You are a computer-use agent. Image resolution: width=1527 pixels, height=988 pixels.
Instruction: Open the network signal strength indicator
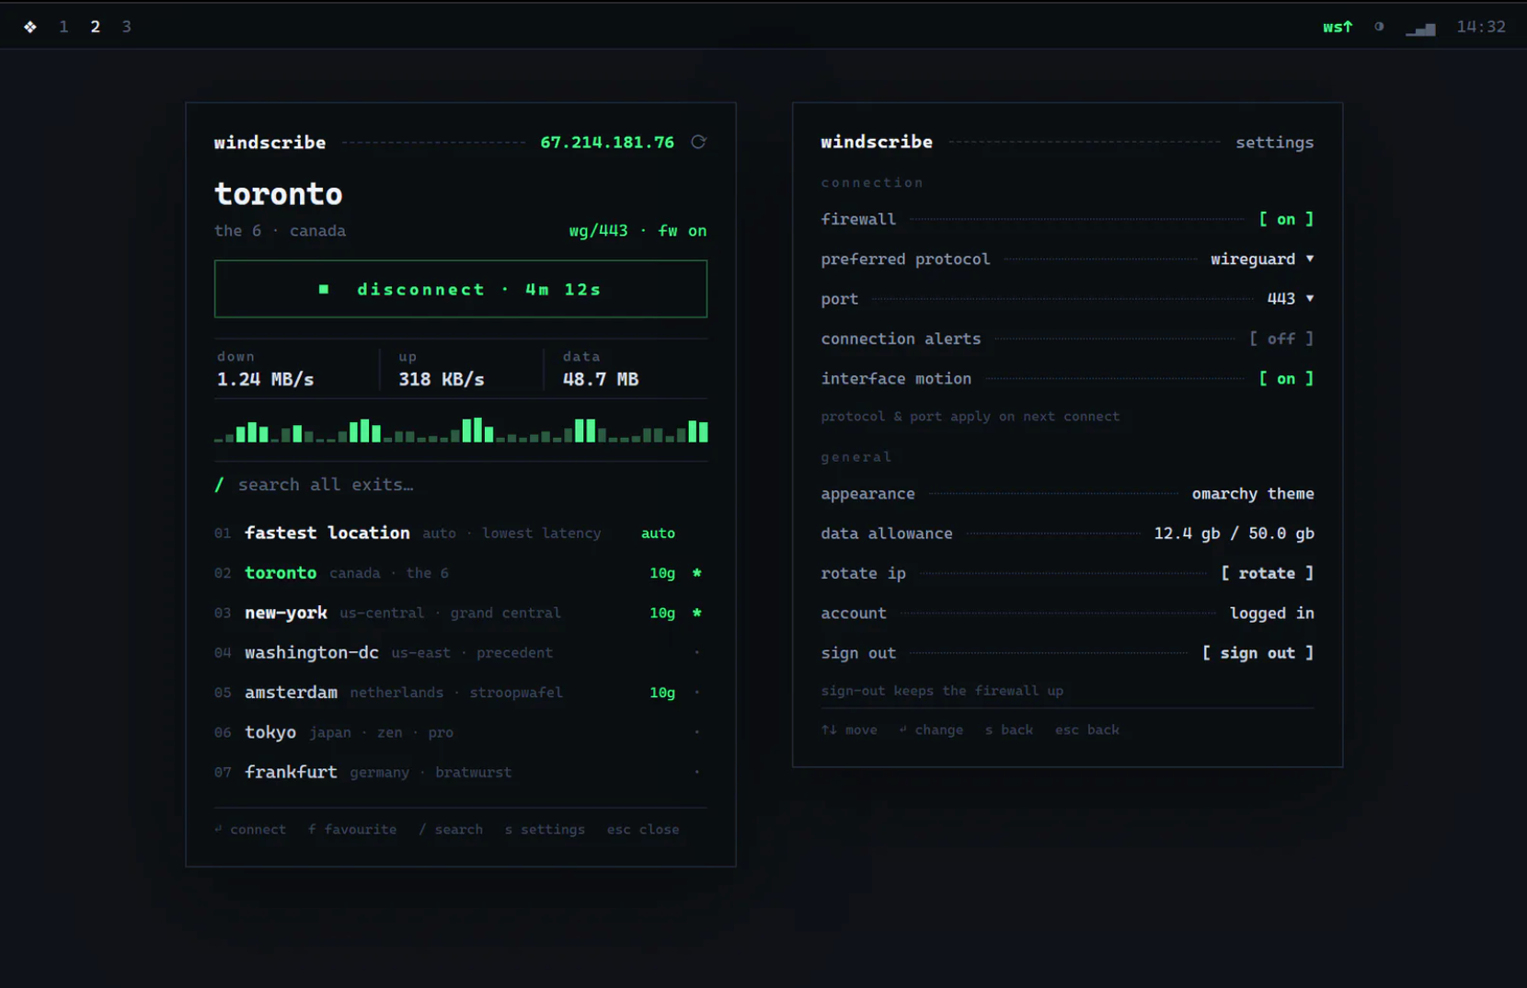pyautogui.click(x=1420, y=29)
